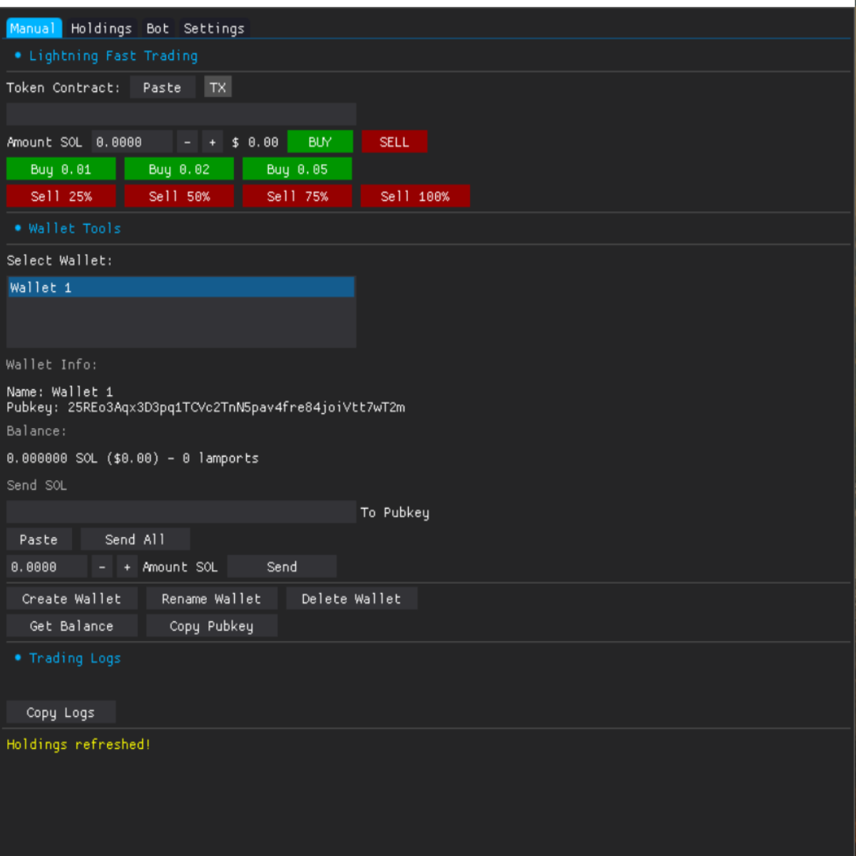Click Paste next to Token Contract
This screenshot has height=856, width=856.
tap(162, 88)
